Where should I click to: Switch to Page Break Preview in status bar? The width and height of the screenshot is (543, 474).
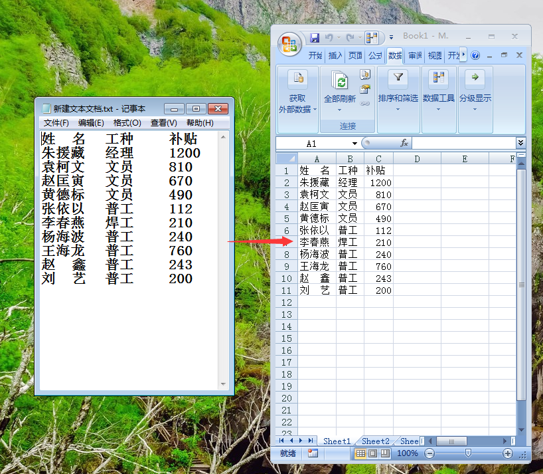click(x=385, y=453)
